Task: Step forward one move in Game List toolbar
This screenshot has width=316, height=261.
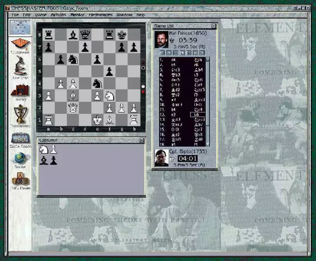Action: pos(195,53)
